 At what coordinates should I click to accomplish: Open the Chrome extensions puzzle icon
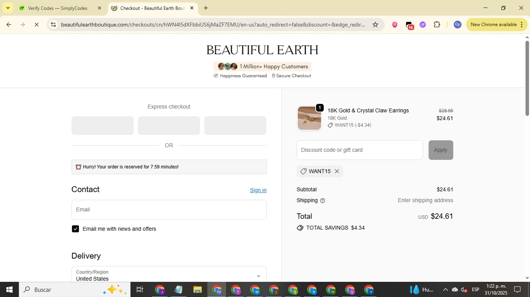(x=437, y=25)
